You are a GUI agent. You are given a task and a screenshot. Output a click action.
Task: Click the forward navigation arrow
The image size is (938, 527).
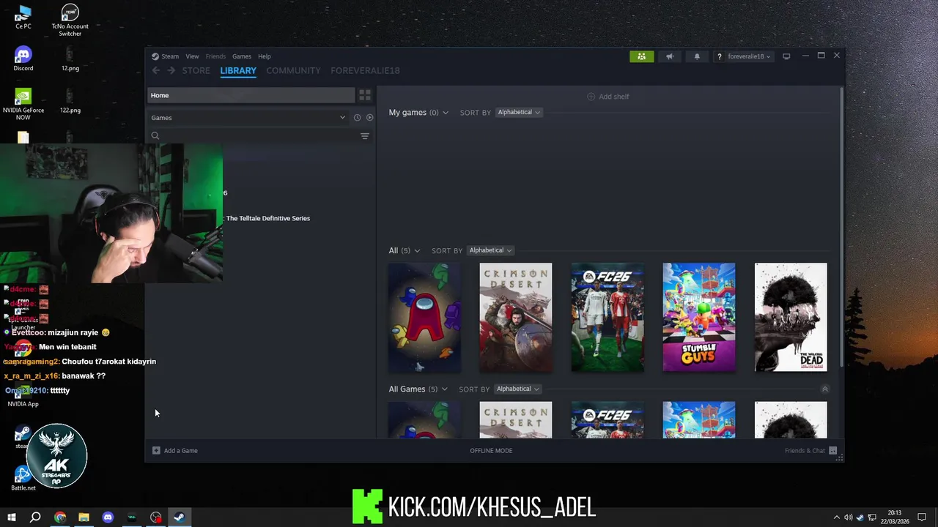click(x=171, y=71)
